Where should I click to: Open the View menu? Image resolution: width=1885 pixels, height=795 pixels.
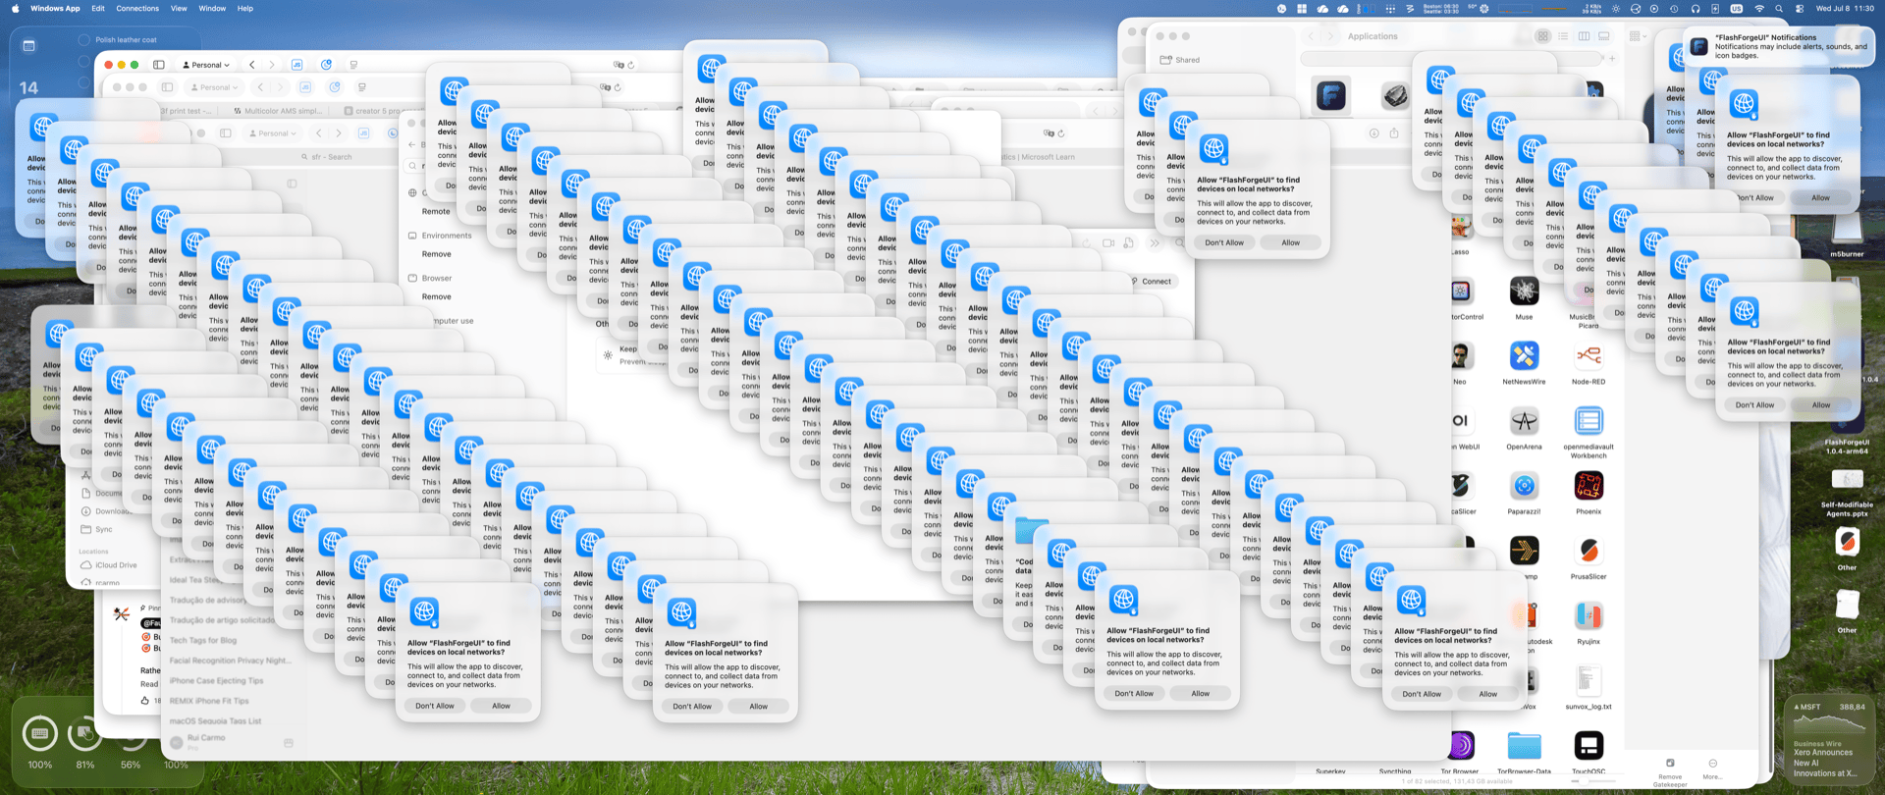click(x=179, y=8)
